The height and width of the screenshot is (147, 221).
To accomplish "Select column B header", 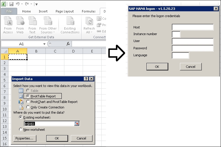I will (36, 51).
